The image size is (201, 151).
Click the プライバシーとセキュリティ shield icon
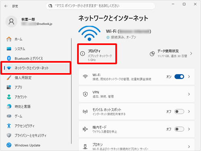pyautogui.click(x=9, y=135)
